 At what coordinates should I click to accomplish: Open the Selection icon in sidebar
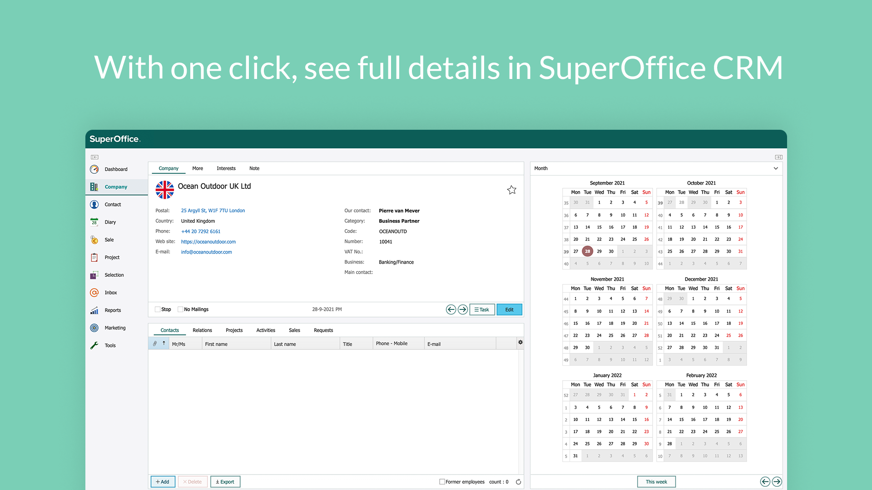[x=94, y=275]
